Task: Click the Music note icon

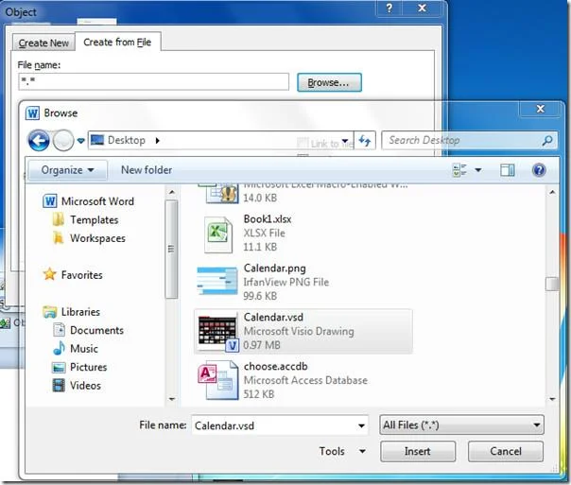Action: click(x=59, y=348)
